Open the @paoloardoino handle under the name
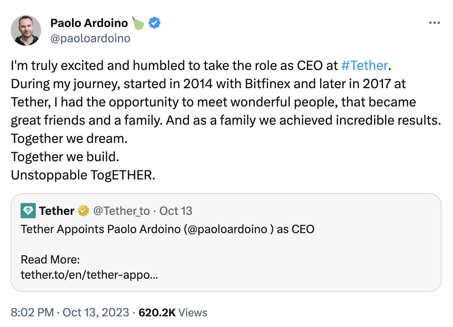Screen dimensions: 453x327 [x=91, y=38]
